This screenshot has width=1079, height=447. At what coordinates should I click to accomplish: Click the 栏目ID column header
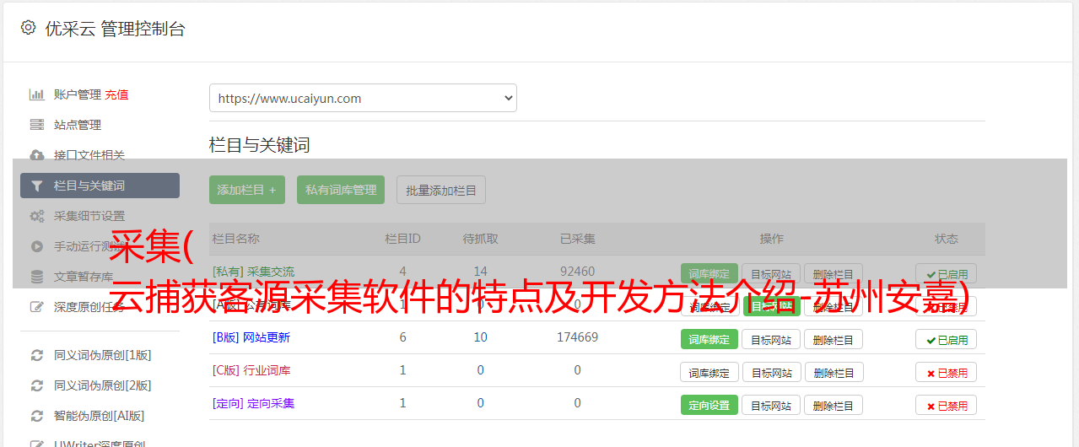(x=402, y=239)
